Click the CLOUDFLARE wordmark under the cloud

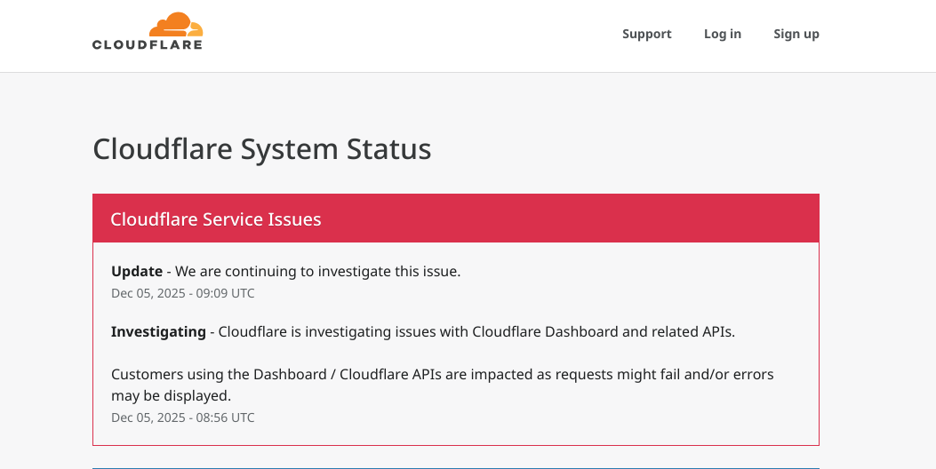click(148, 44)
